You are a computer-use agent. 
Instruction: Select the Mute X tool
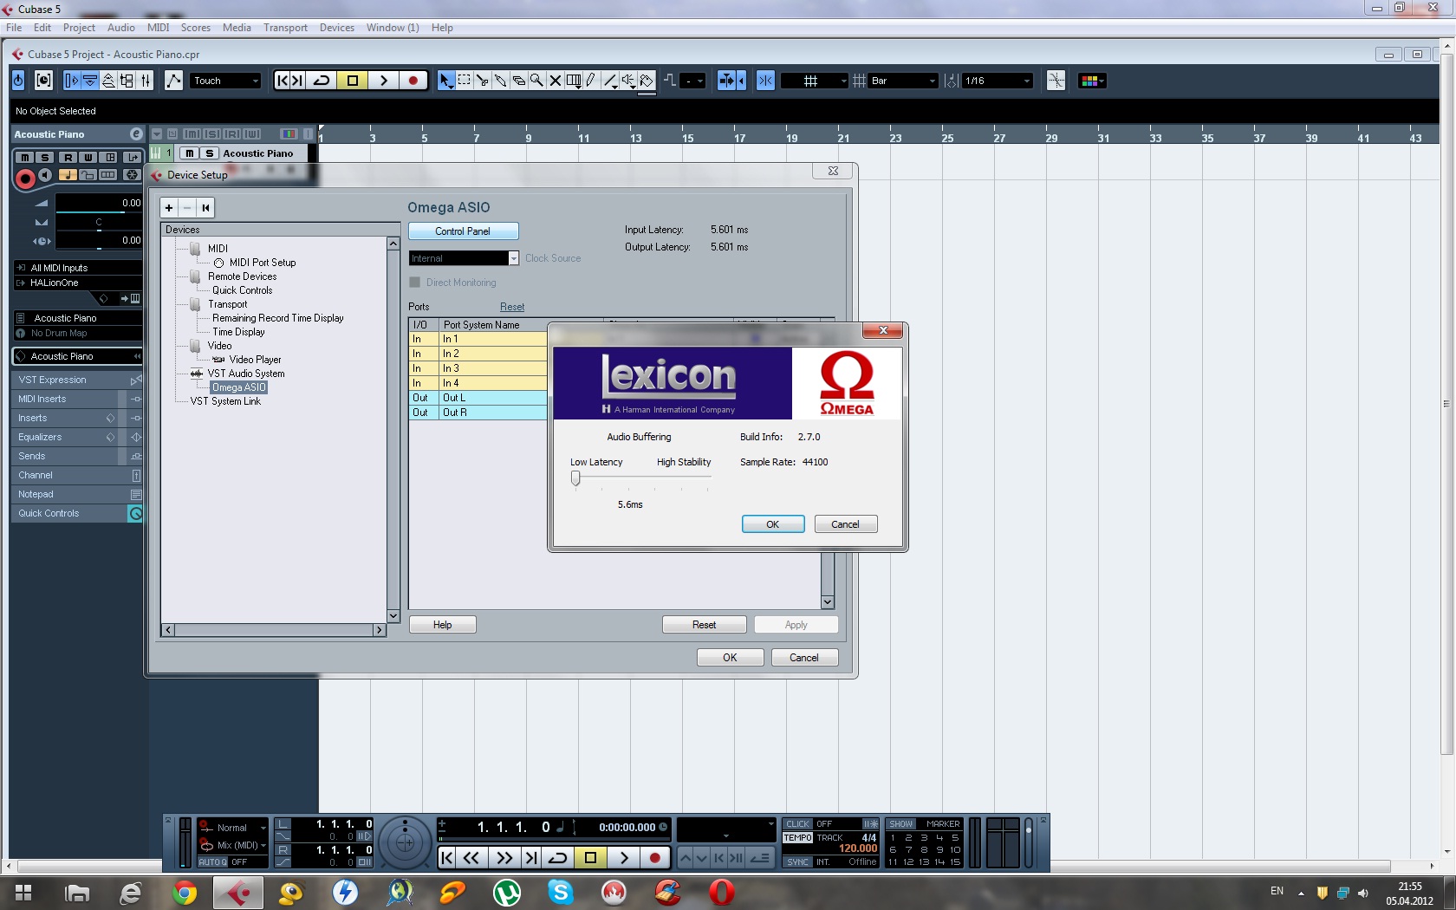pyautogui.click(x=555, y=81)
